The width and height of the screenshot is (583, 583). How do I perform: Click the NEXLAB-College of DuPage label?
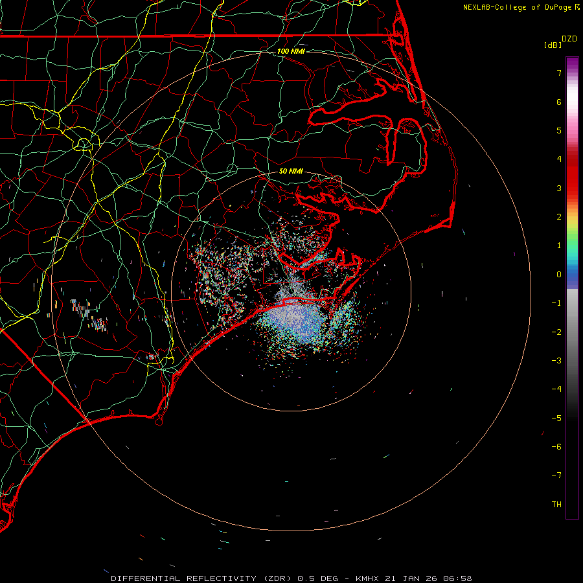pos(517,7)
